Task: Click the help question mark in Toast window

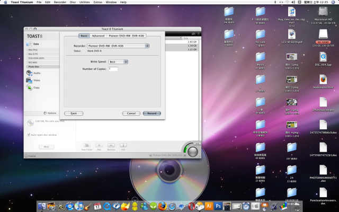Action: [x=198, y=34]
